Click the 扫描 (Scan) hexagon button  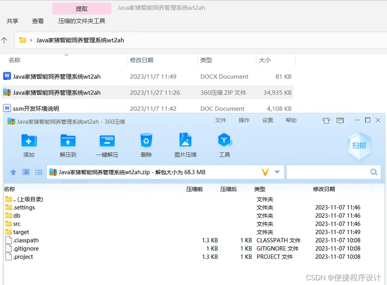coord(359,146)
